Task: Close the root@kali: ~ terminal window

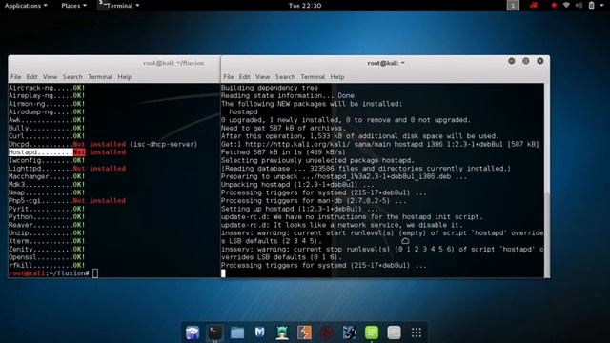Action: pyautogui.click(x=540, y=61)
